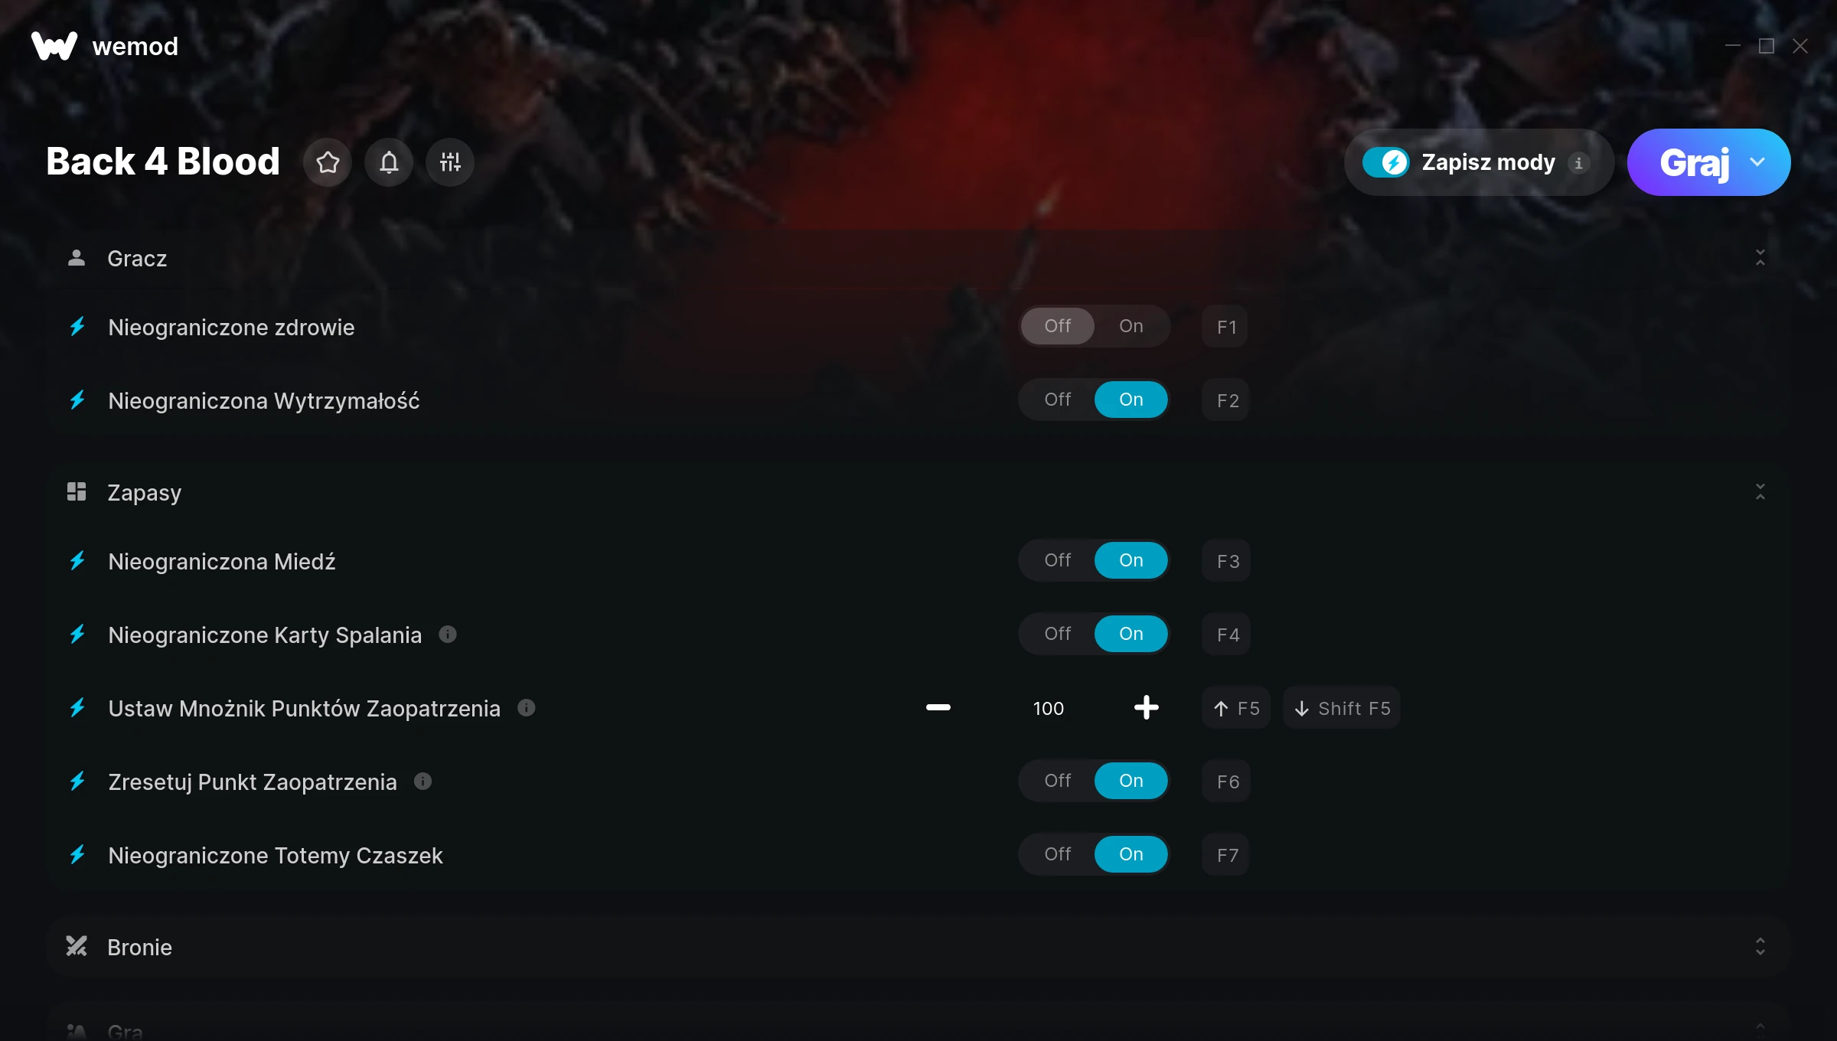Turn on Nieograniczone zdrowie
1837x1041 pixels.
point(1131,326)
